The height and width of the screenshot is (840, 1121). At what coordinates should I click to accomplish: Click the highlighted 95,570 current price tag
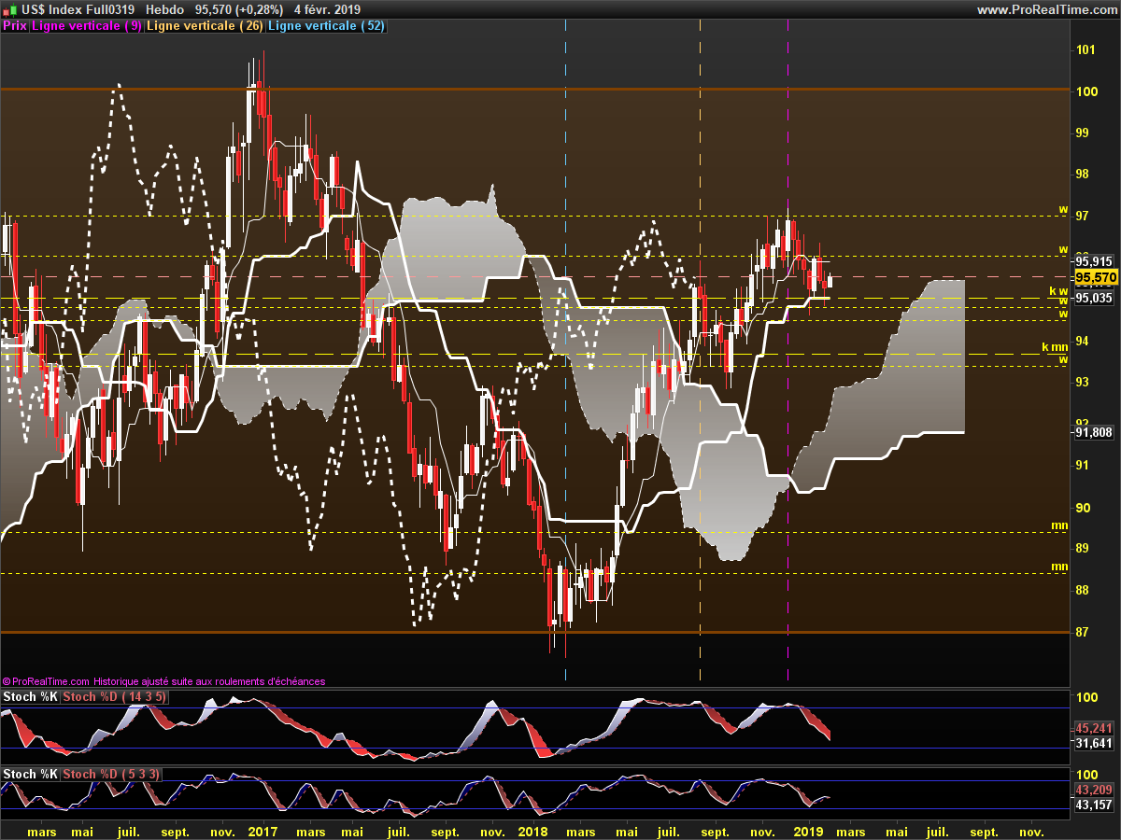(x=1096, y=278)
